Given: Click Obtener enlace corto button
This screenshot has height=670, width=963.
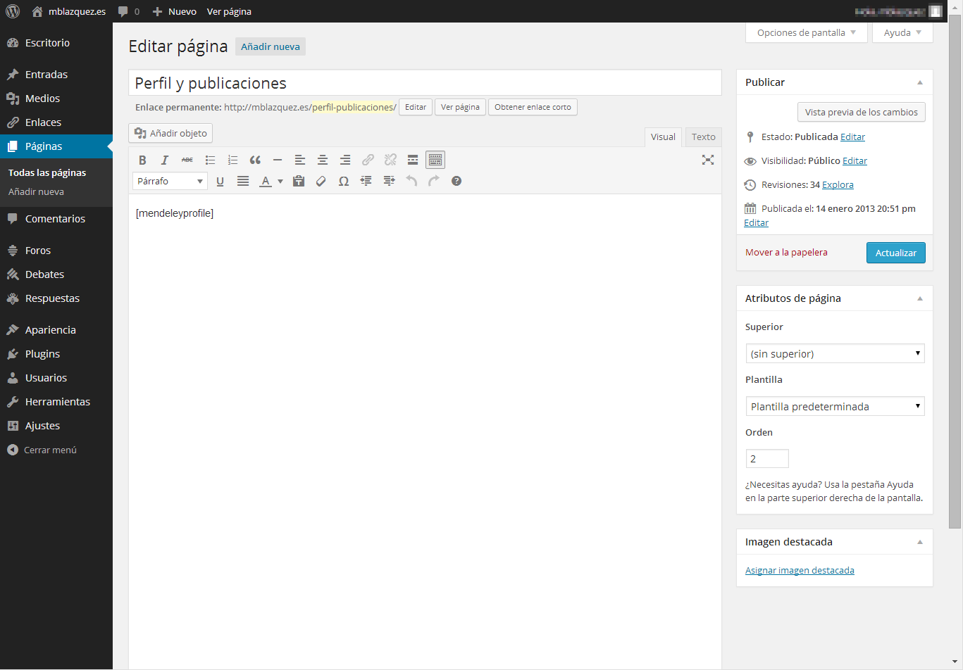Looking at the screenshot, I should coord(533,107).
